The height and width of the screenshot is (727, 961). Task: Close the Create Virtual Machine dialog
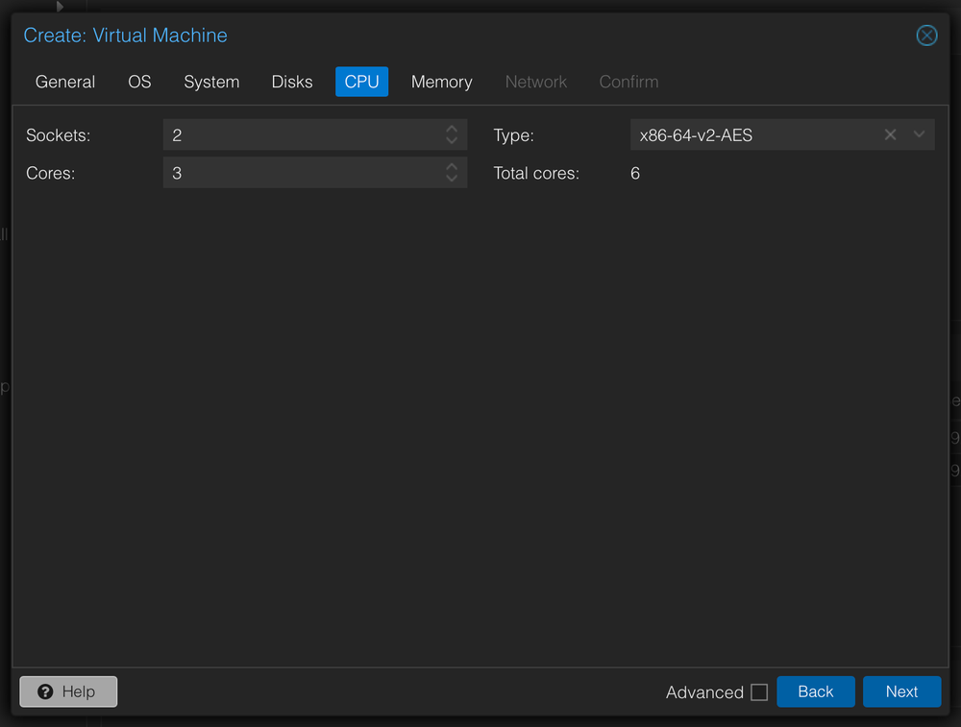[926, 36]
